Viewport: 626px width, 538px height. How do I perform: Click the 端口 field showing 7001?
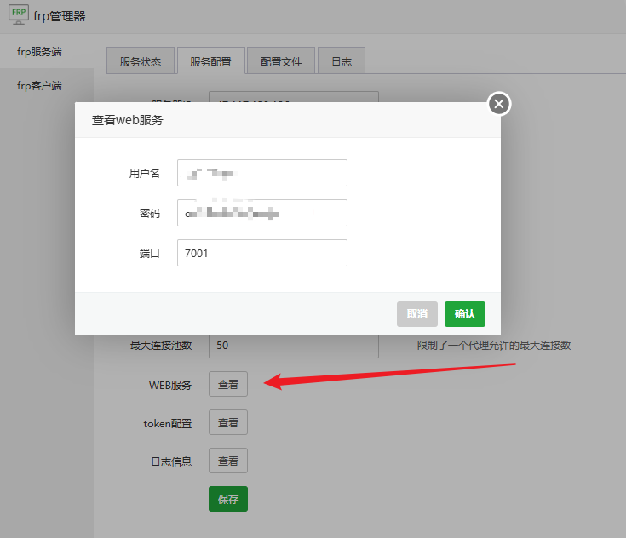coord(261,253)
